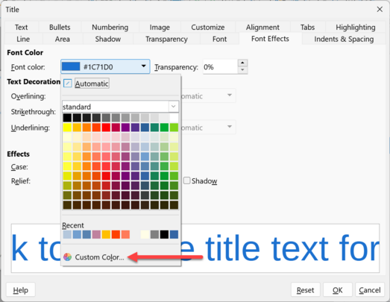390x302 pixels.
Task: Confirm with the OK button
Action: [338, 290]
